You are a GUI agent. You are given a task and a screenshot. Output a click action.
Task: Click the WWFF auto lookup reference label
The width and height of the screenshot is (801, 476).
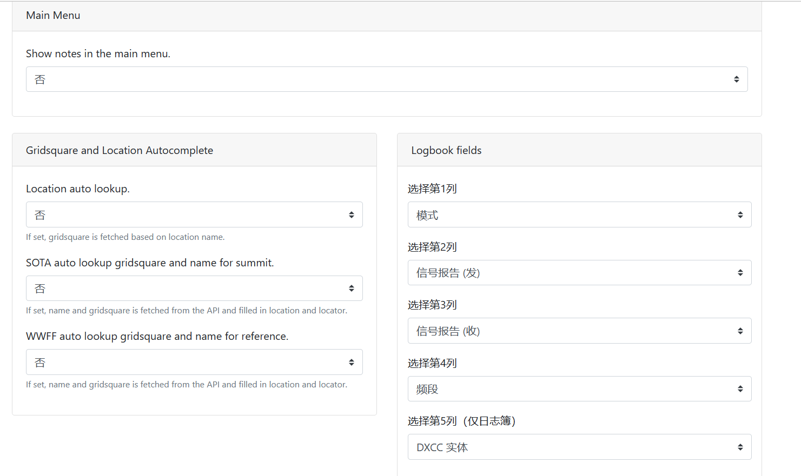(157, 336)
